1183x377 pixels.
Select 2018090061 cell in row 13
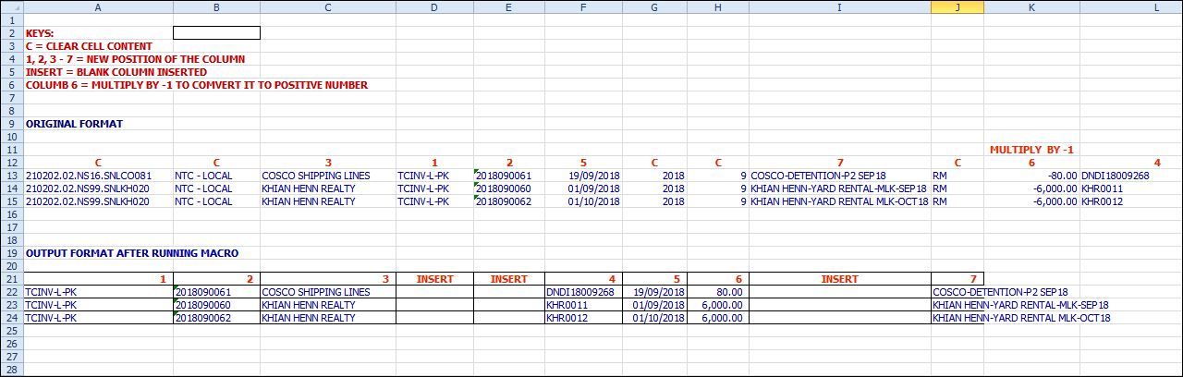click(x=509, y=176)
